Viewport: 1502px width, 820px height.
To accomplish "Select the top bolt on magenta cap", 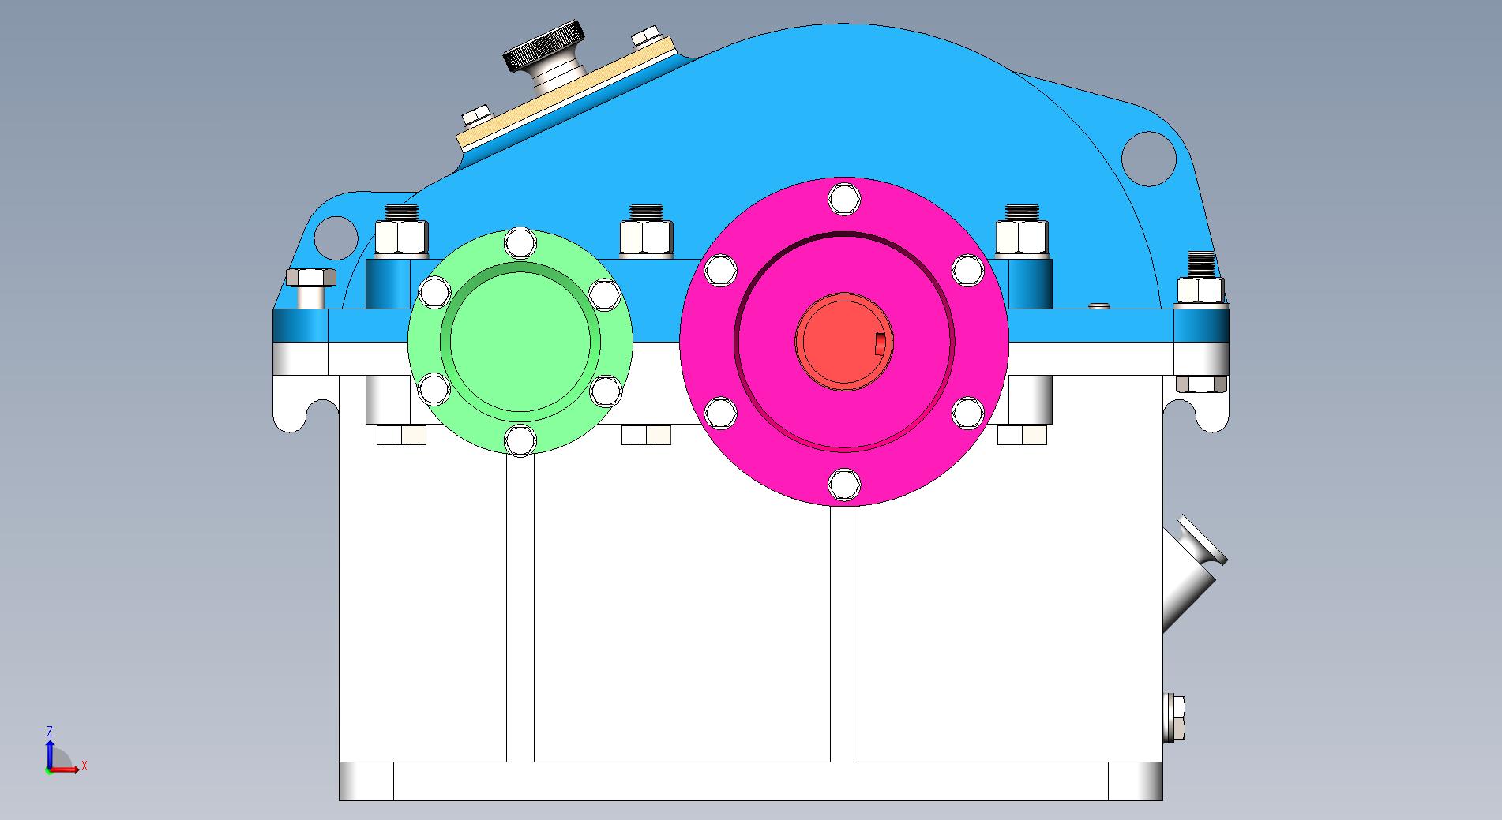I will [x=843, y=198].
